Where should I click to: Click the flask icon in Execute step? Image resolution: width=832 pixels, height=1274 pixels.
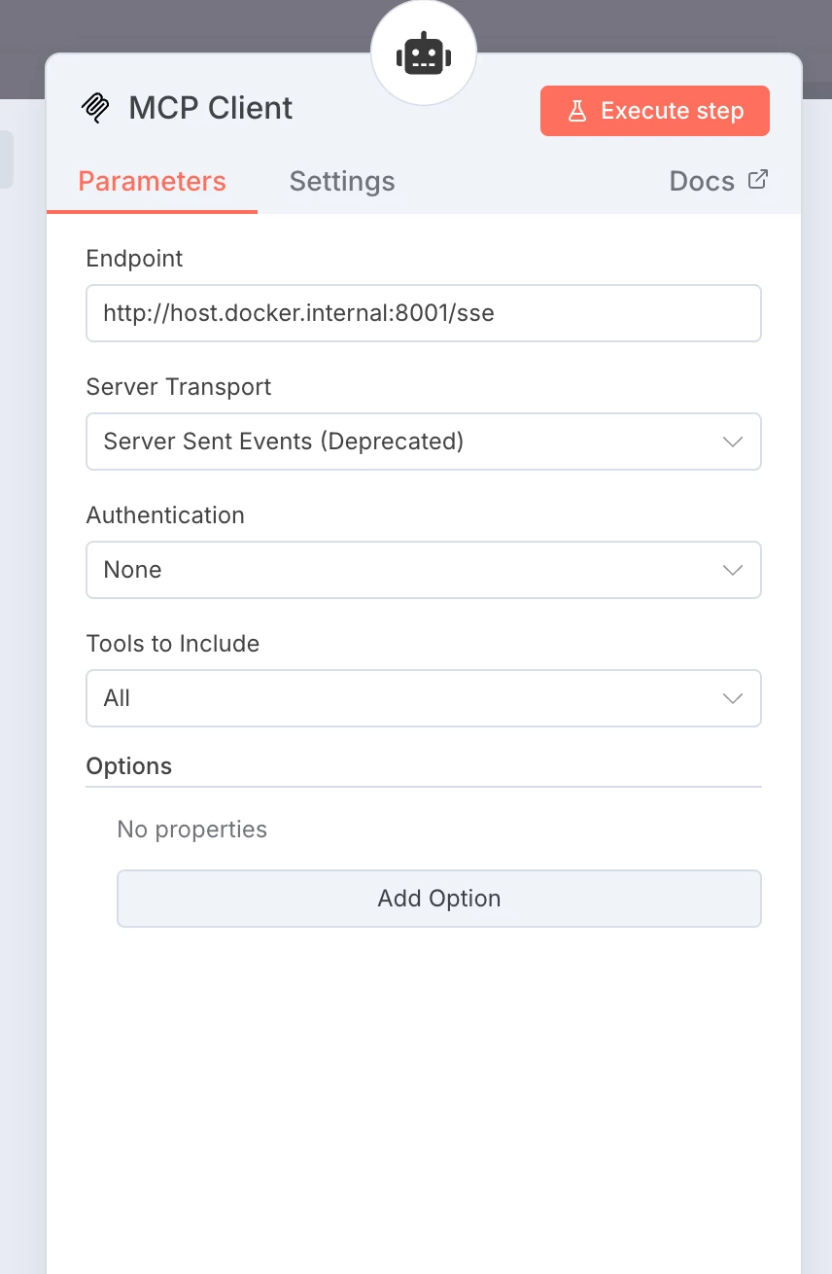[x=577, y=111]
